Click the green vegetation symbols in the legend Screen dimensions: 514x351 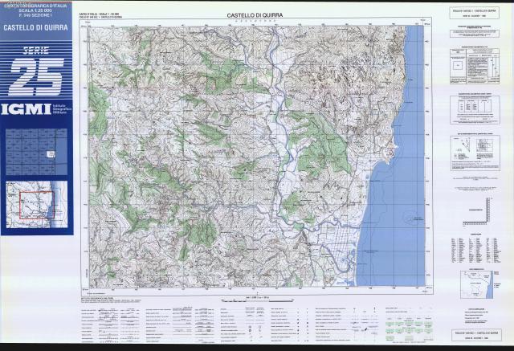pyautogui.click(x=409, y=329)
